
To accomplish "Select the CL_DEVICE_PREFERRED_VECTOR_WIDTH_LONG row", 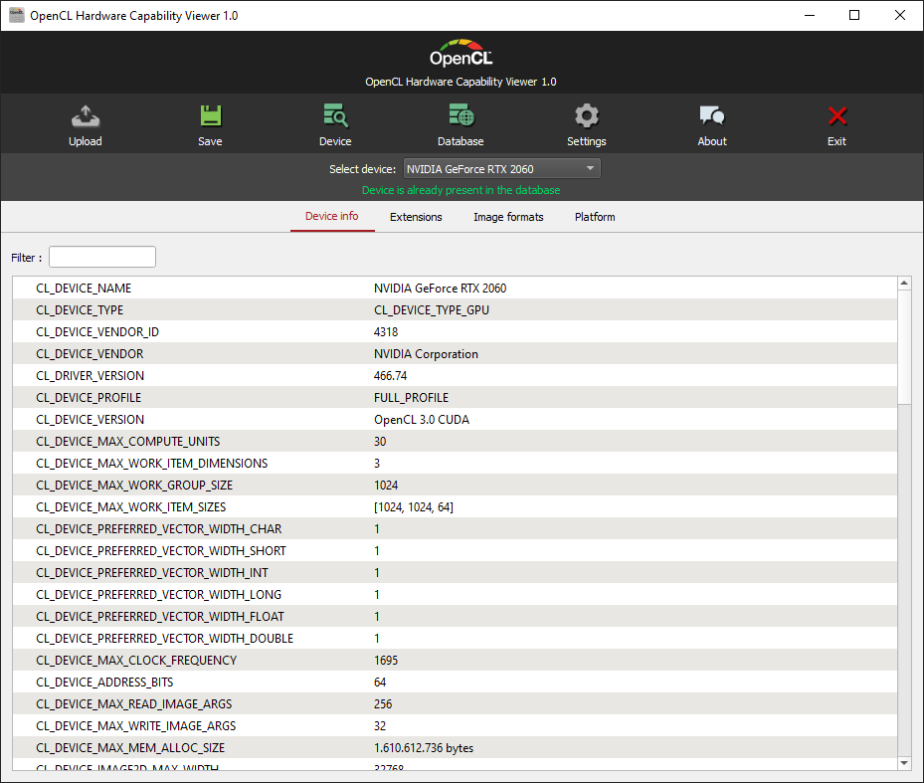I will tap(455, 594).
